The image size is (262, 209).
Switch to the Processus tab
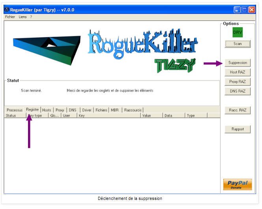15,110
